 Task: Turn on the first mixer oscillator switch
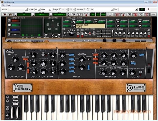tap(72, 55)
